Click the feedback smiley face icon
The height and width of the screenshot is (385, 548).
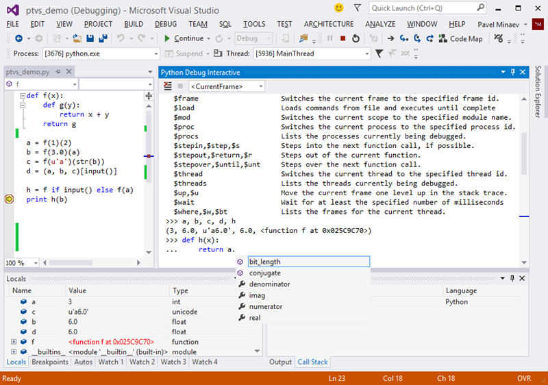[338, 8]
